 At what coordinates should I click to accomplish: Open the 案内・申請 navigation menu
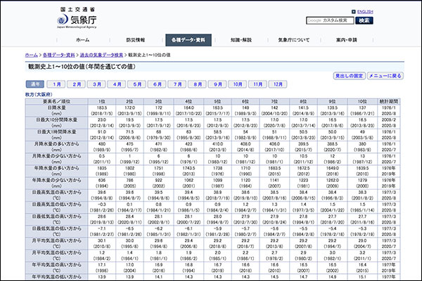[347, 40]
